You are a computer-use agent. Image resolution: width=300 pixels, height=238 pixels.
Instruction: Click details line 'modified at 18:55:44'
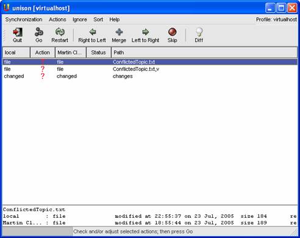pyautogui.click(x=148, y=223)
